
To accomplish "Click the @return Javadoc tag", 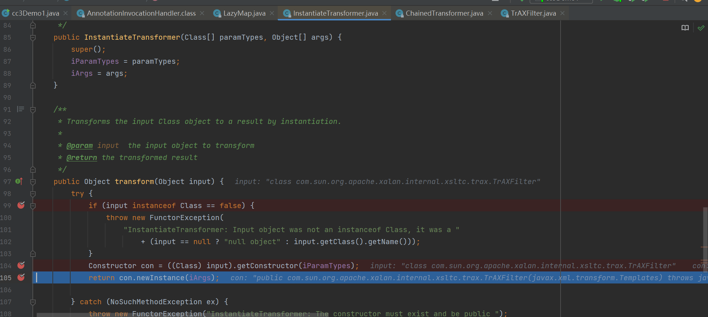I will pyautogui.click(x=82, y=158).
